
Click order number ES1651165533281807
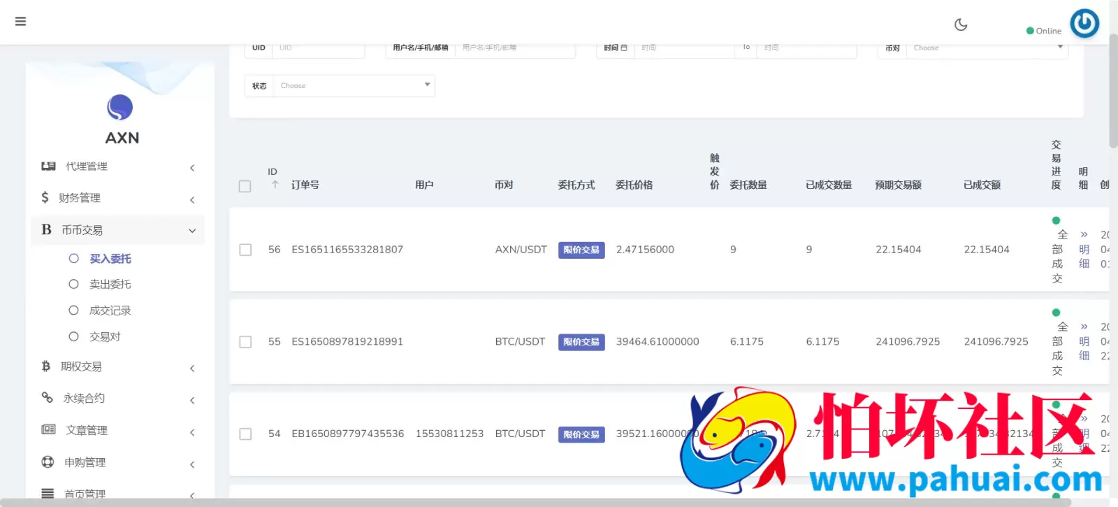coord(347,250)
